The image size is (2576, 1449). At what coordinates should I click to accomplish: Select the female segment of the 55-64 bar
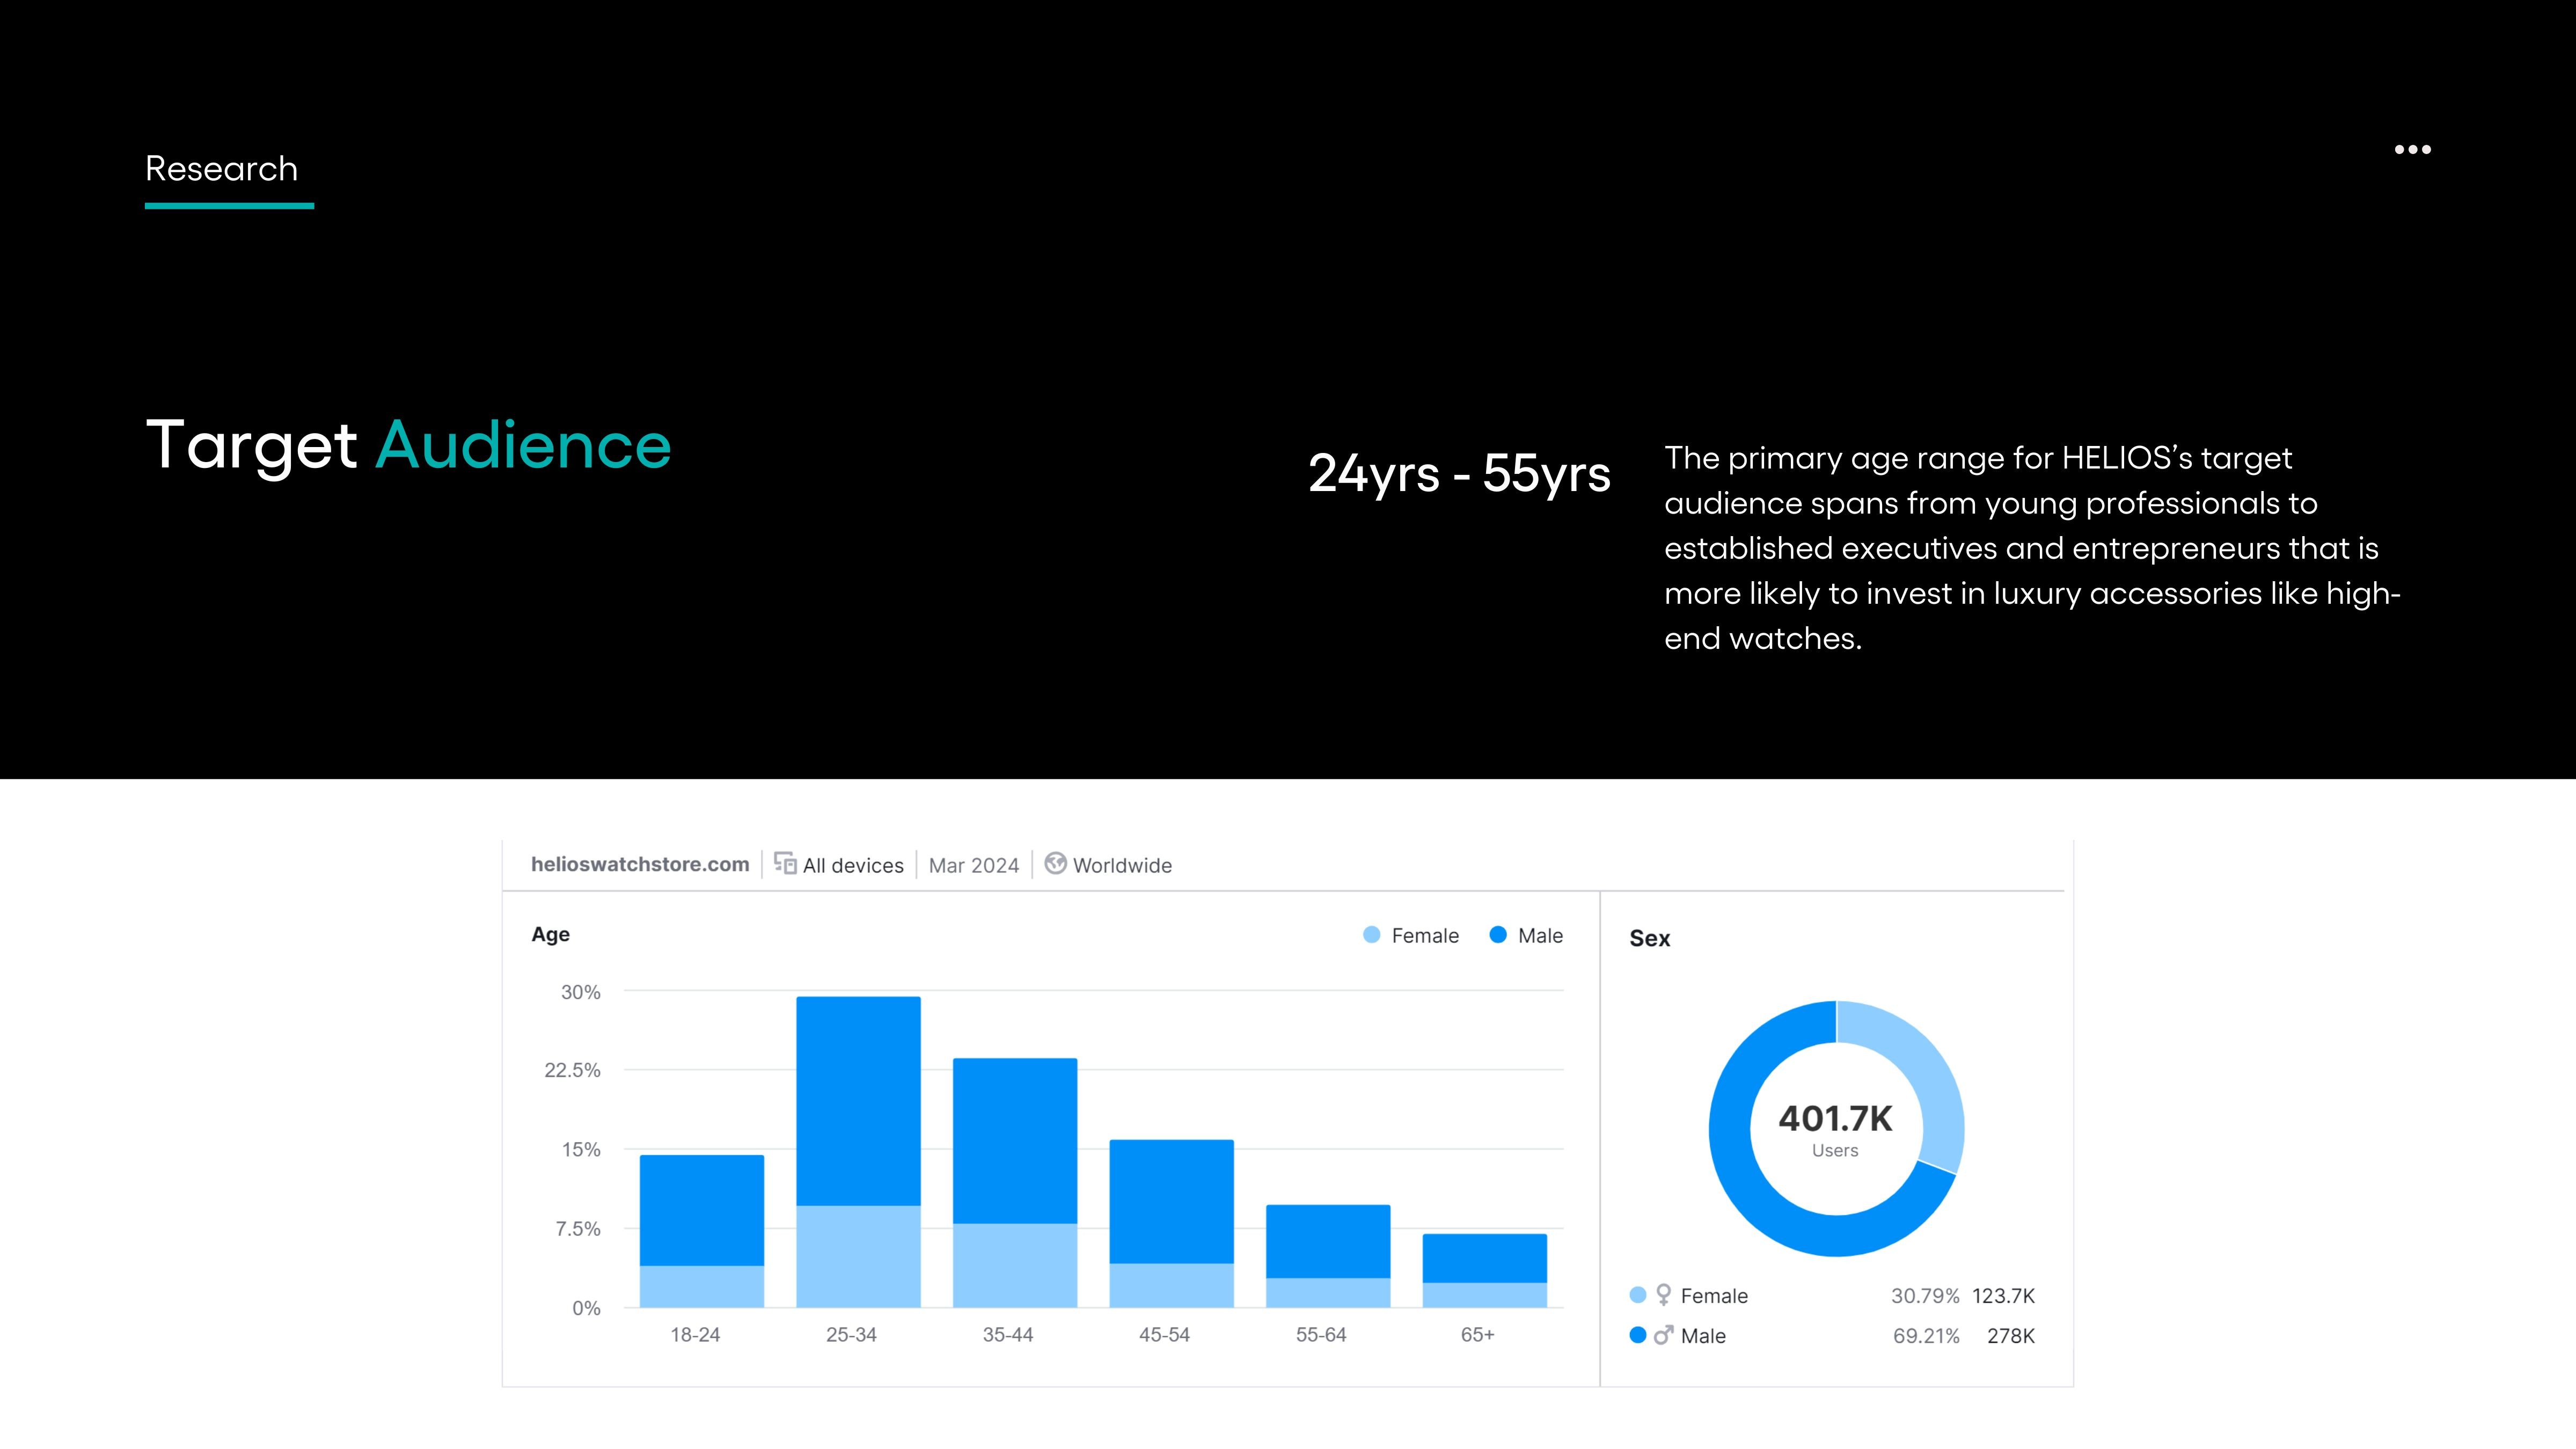coord(1328,1293)
